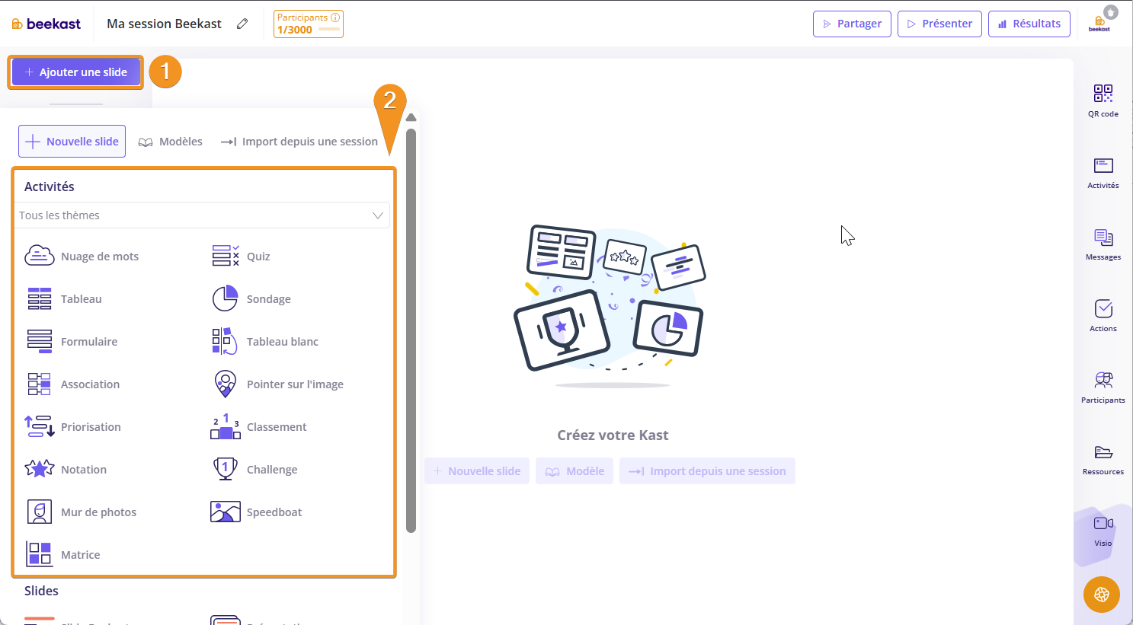The width and height of the screenshot is (1133, 625).
Task: Open the QR code sidebar icon
Action: 1103,94
